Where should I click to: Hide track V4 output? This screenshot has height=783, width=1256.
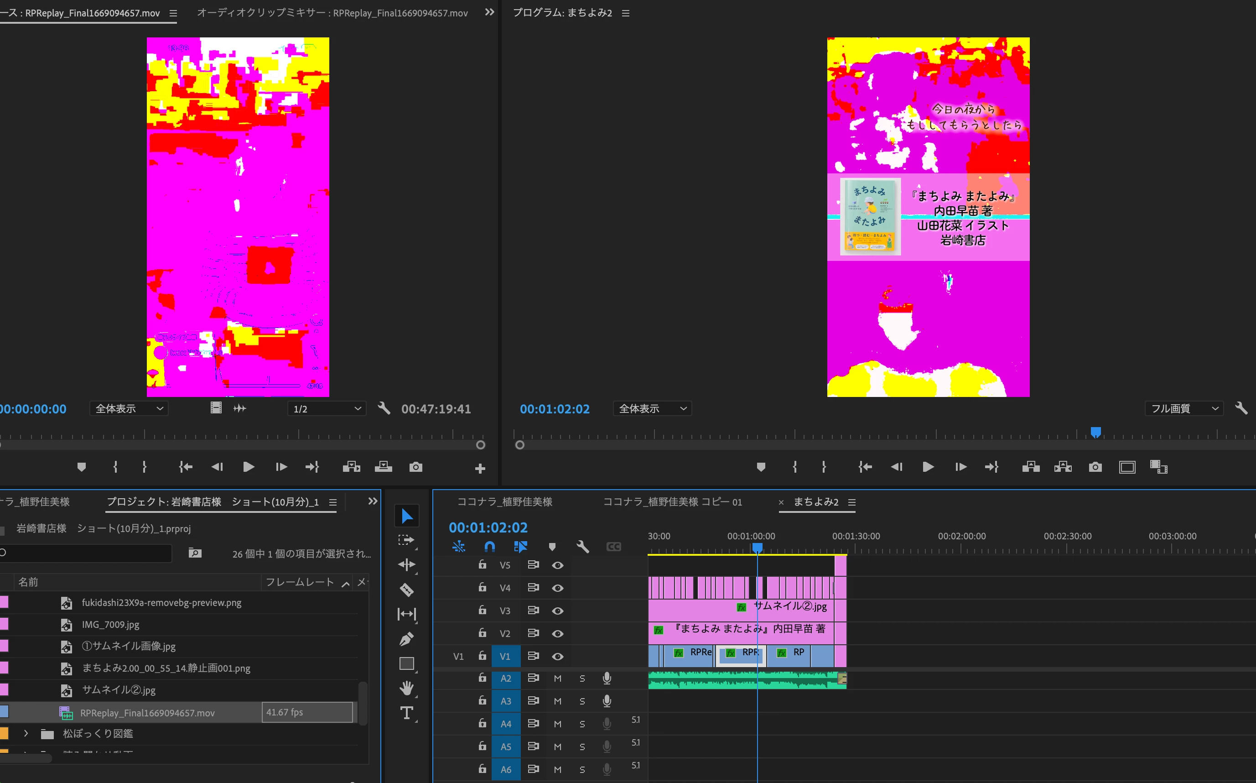tap(557, 588)
